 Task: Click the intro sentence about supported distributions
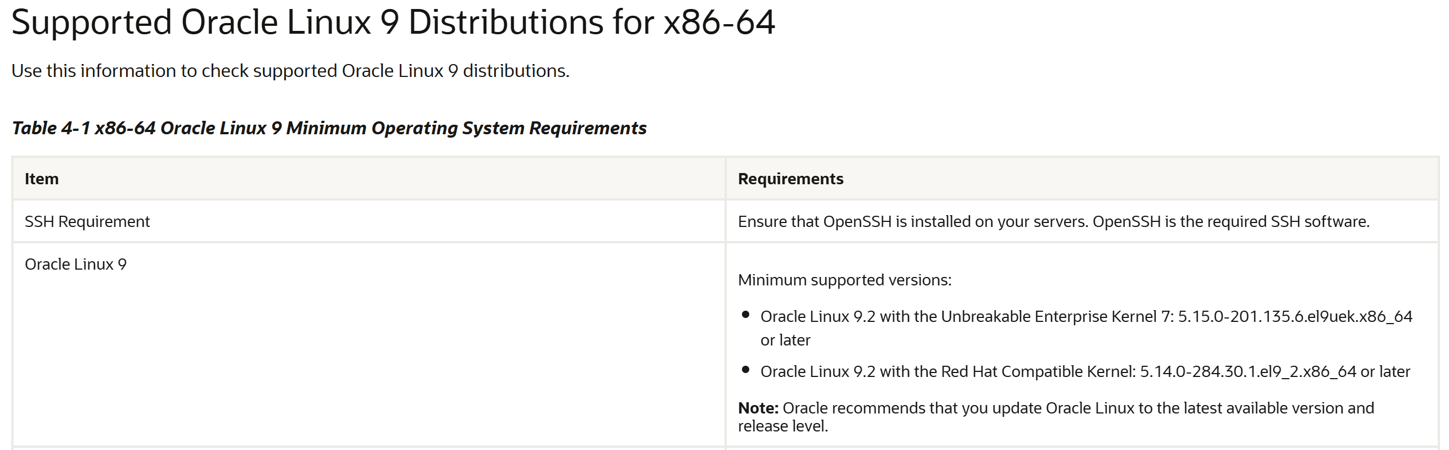click(x=290, y=71)
